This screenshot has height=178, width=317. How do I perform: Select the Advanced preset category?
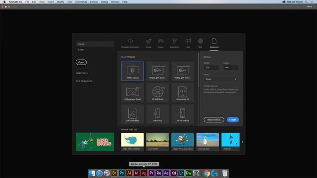pos(214,44)
